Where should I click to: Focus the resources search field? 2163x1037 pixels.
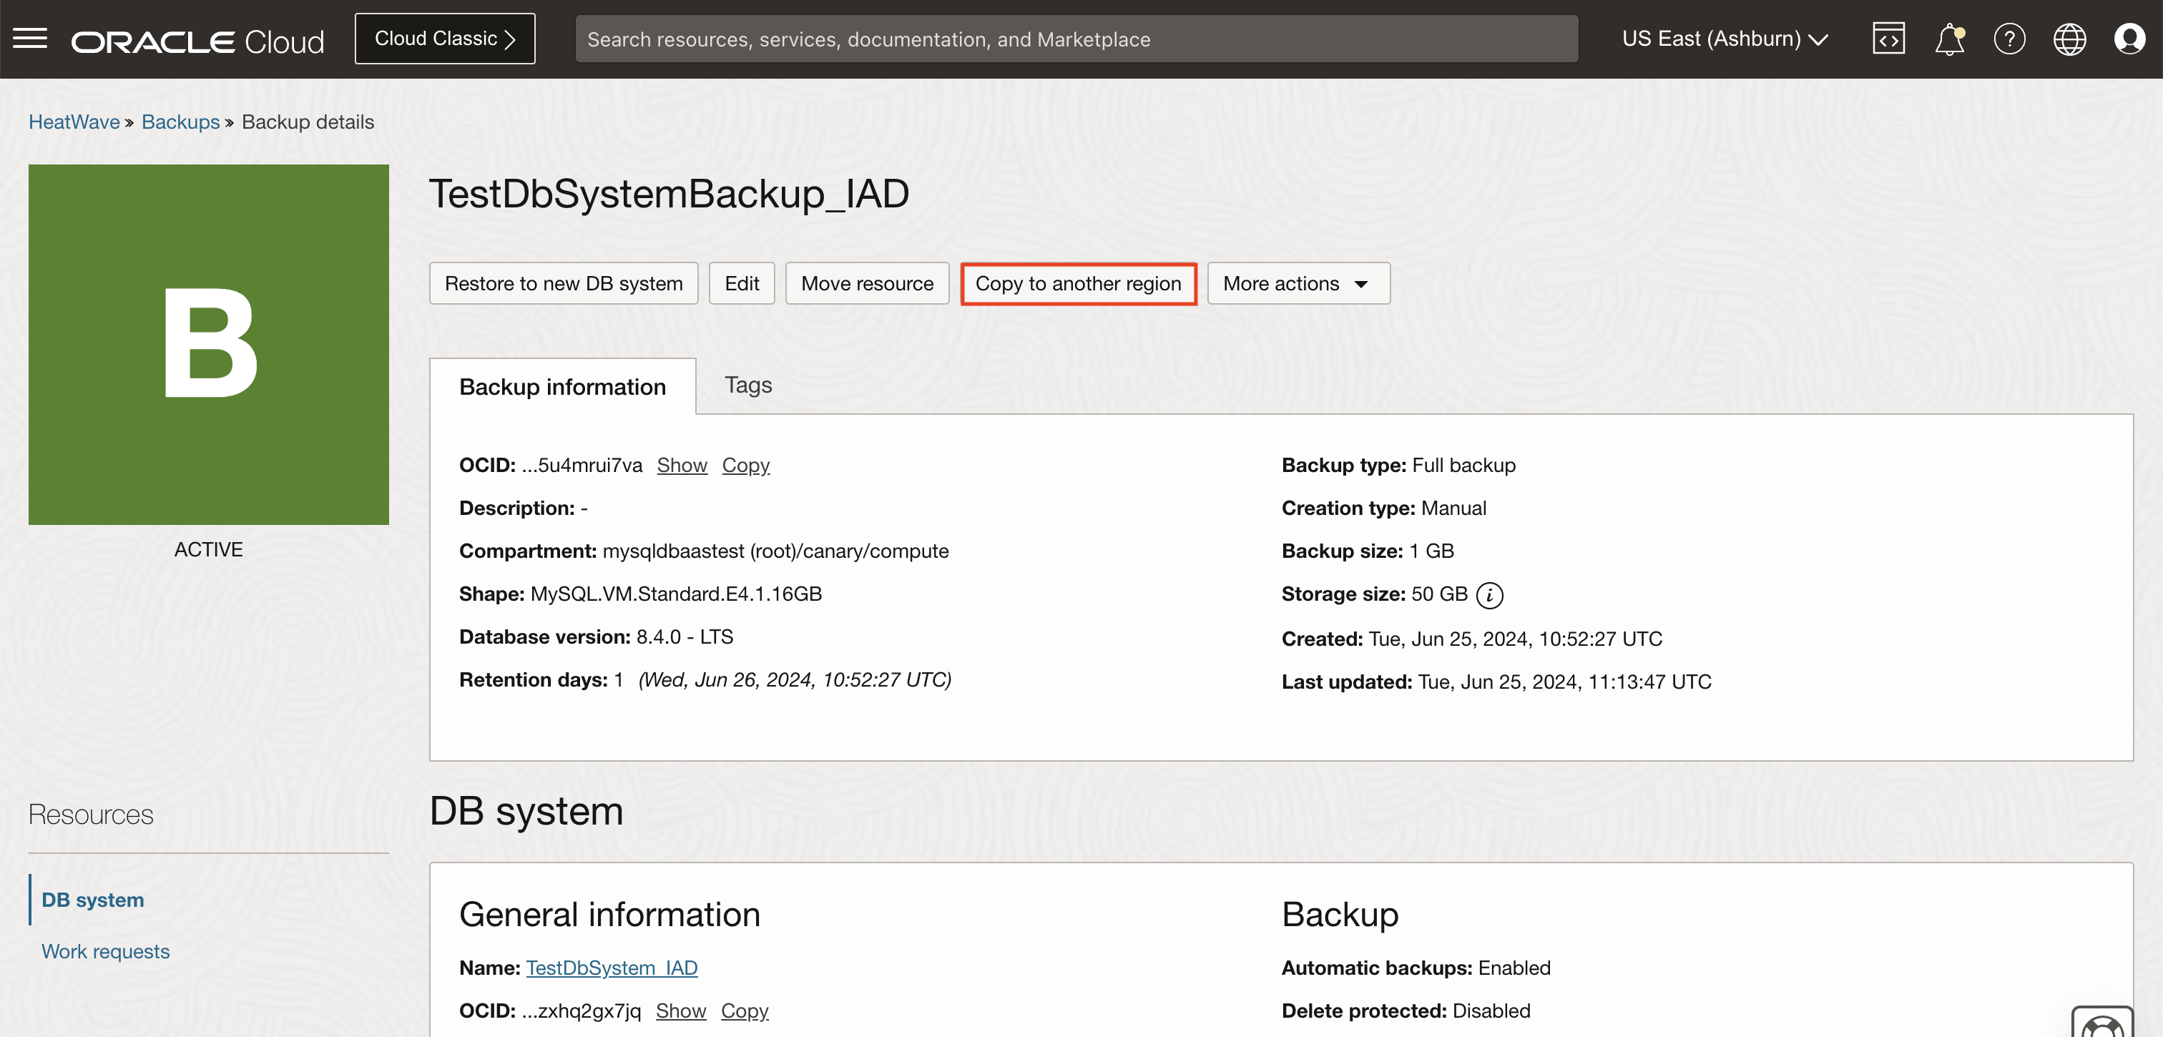point(1076,39)
